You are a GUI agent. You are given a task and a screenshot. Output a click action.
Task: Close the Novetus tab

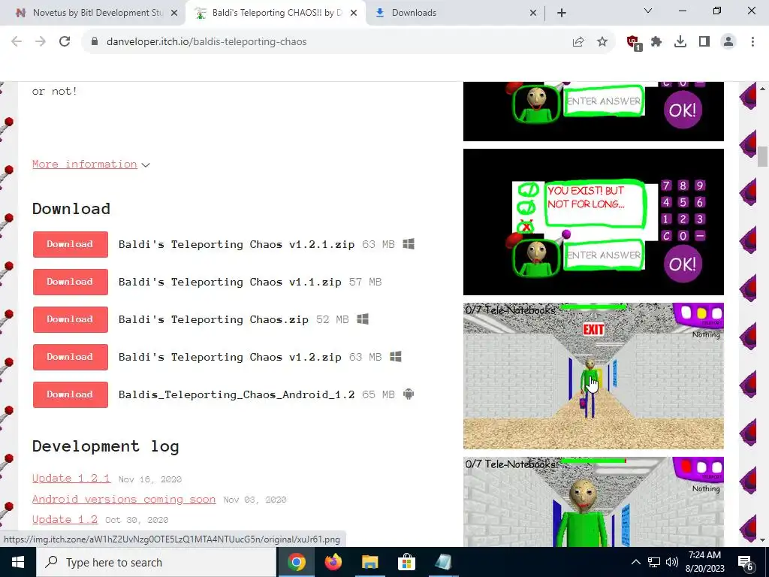[174, 14]
